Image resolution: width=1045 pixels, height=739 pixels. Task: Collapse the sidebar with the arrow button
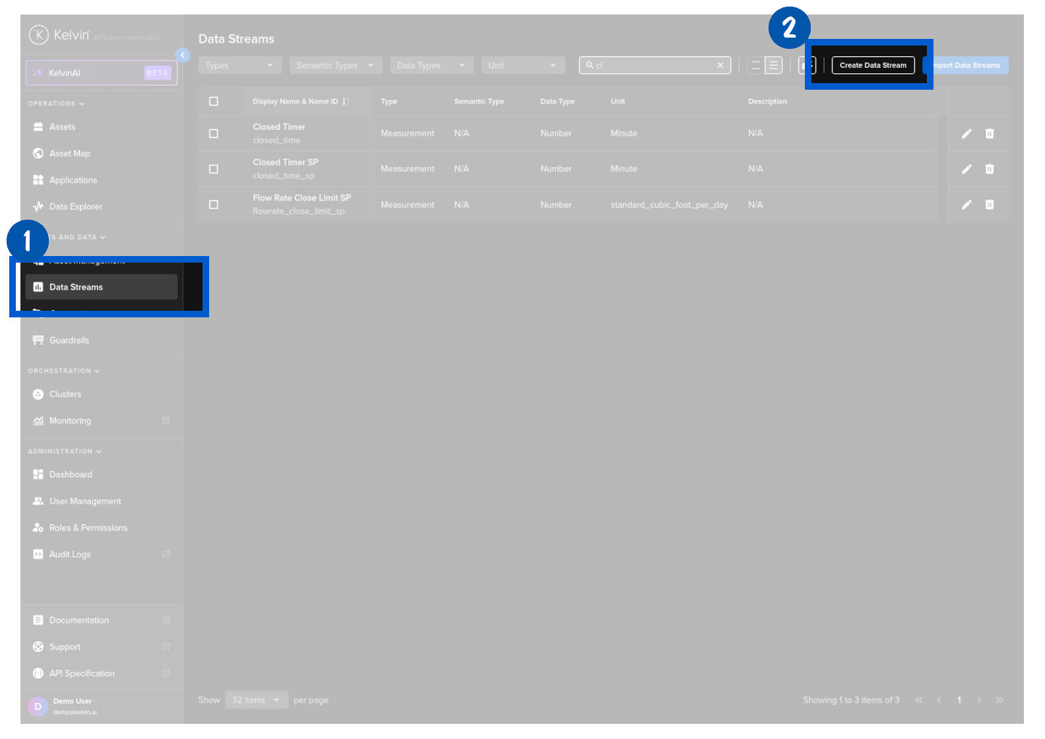point(183,55)
